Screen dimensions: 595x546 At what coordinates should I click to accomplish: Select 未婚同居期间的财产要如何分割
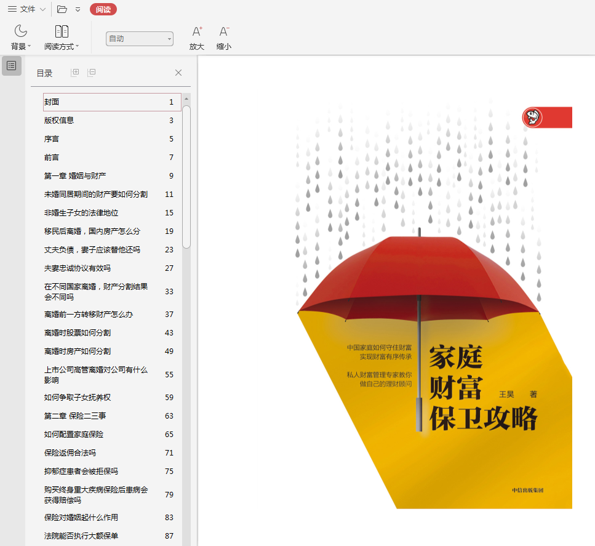coord(112,195)
